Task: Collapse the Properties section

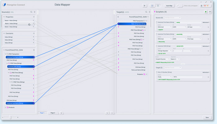Action: click(x=4, y=17)
